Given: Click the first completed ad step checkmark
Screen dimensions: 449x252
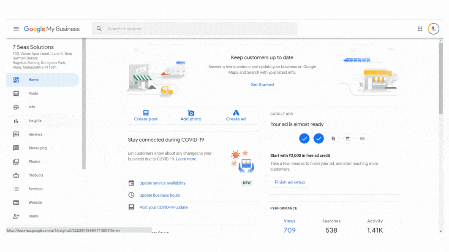Looking at the screenshot, I should pyautogui.click(x=304, y=139).
